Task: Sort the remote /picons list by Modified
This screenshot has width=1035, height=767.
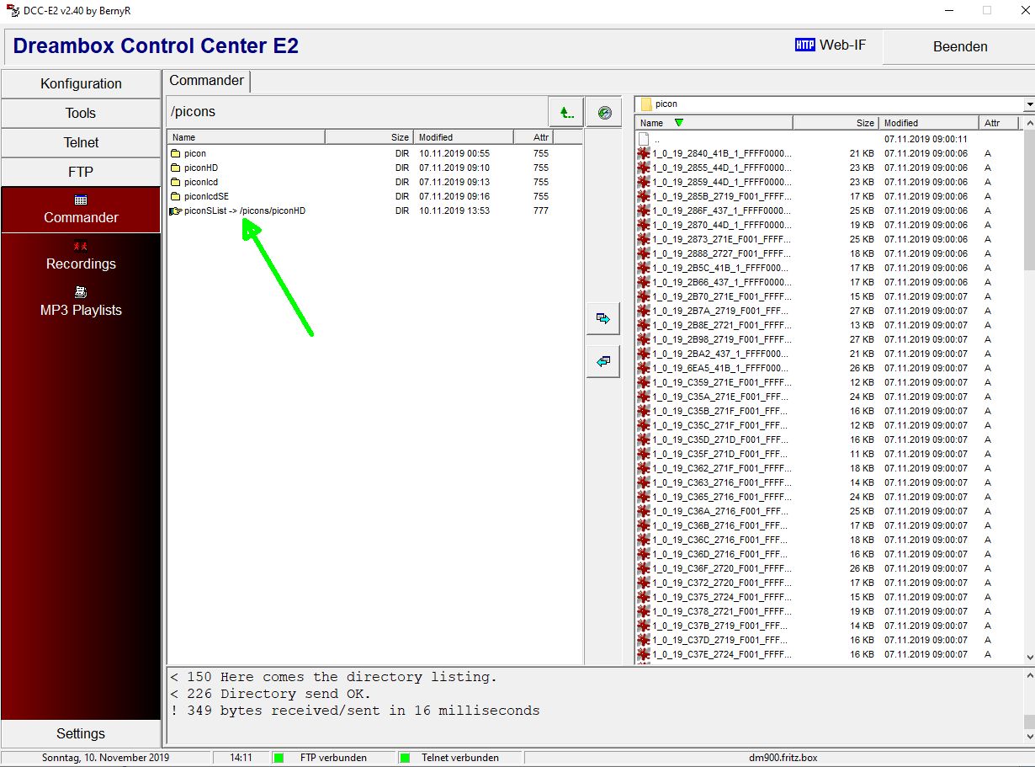Action: point(464,137)
